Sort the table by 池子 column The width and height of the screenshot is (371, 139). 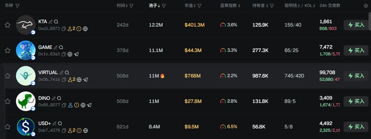coord(153,6)
